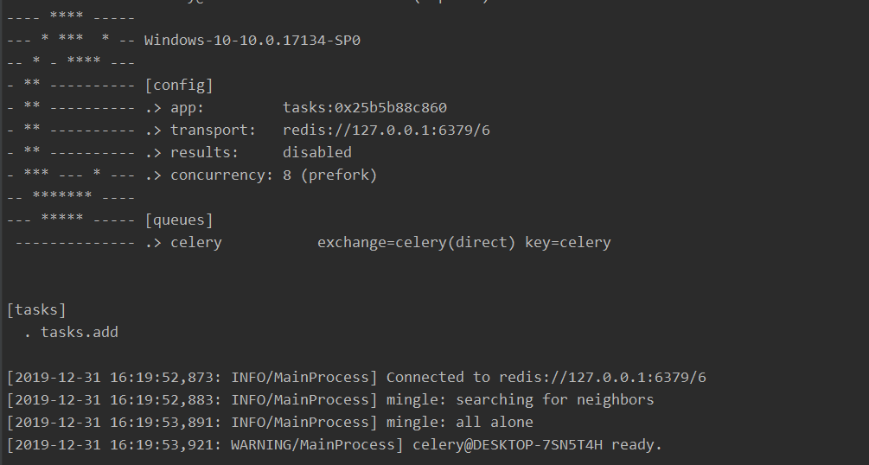The height and width of the screenshot is (465, 869).
Task: Click the 'mingle: searching for neighbors' message
Action: point(520,400)
